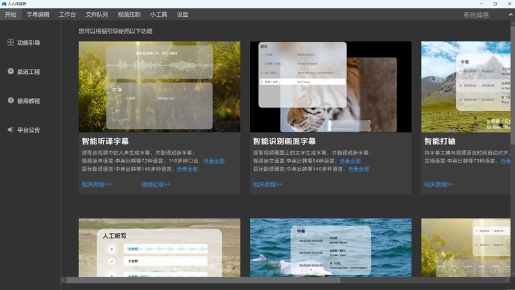Image resolution: width=515 pixels, height=290 pixels.
Task: Open 相关教程>> link under 智能听译字幕
Action: (x=96, y=184)
